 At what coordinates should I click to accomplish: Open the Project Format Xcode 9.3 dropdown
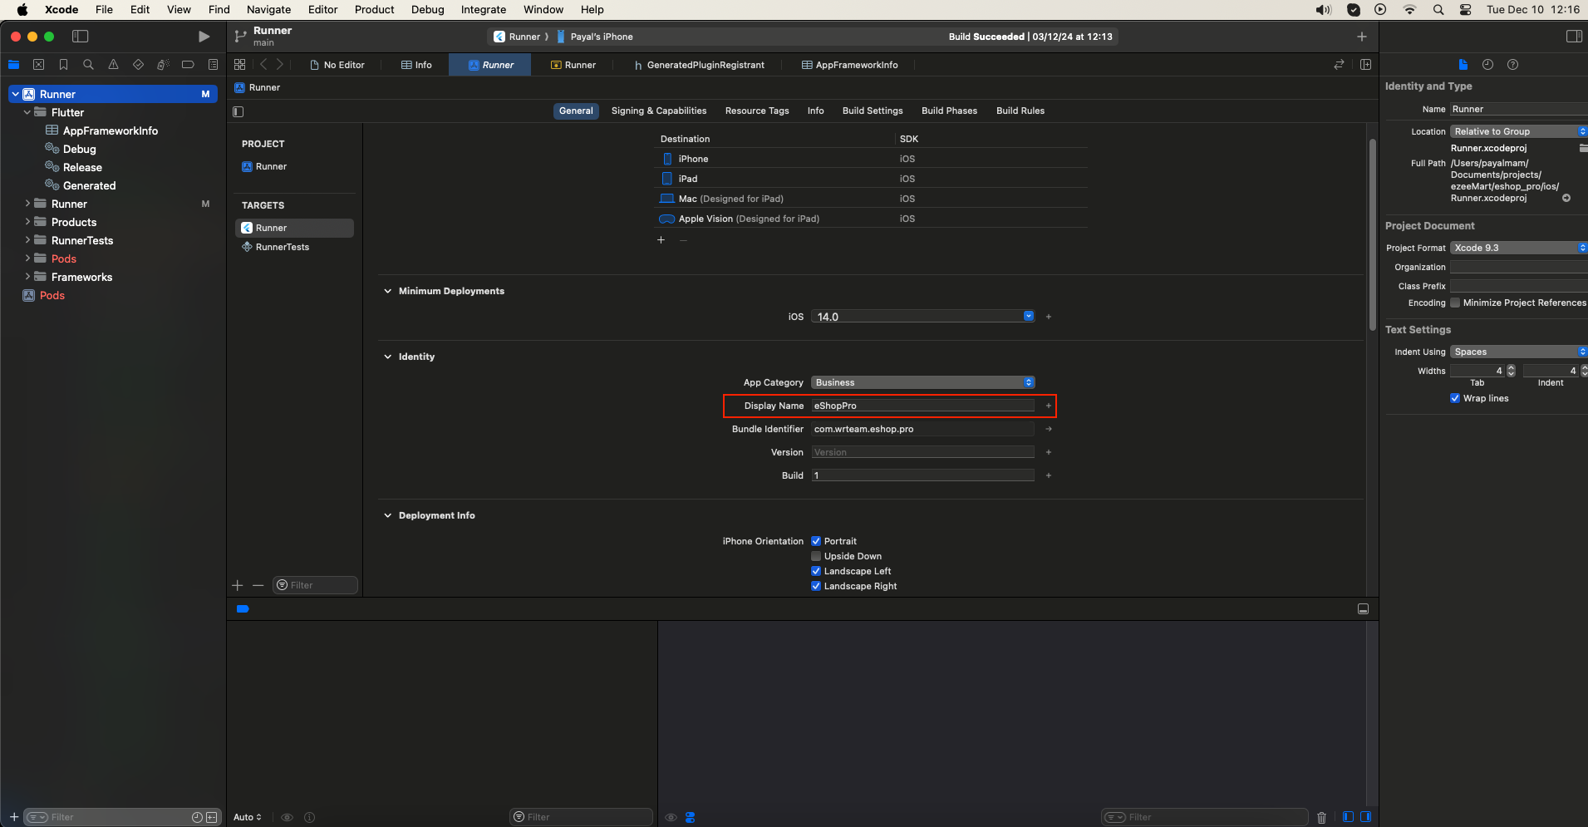[1518, 248]
